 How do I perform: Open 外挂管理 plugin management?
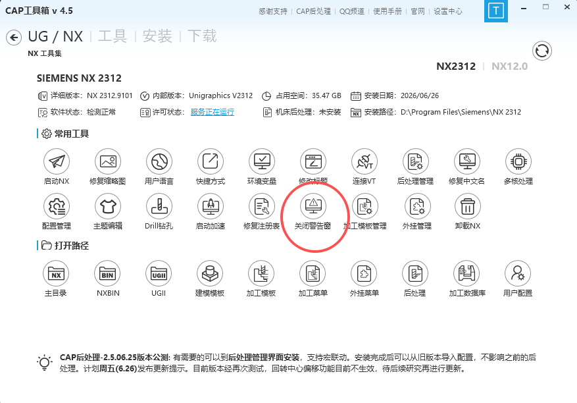pos(417,206)
